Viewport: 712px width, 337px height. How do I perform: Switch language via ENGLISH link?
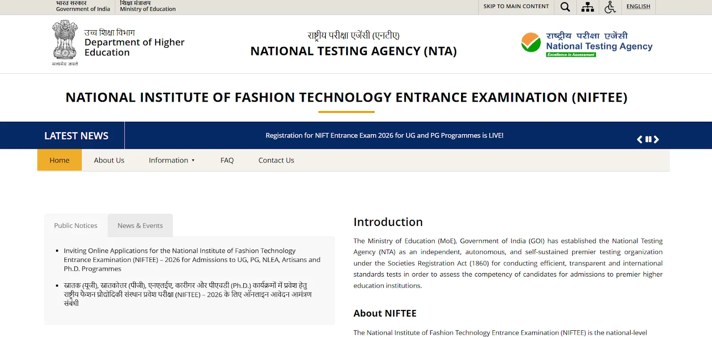click(638, 6)
